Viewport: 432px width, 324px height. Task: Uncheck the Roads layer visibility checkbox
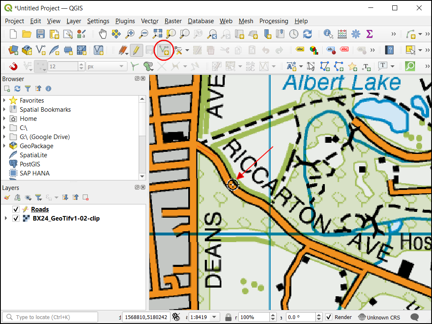[16, 209]
